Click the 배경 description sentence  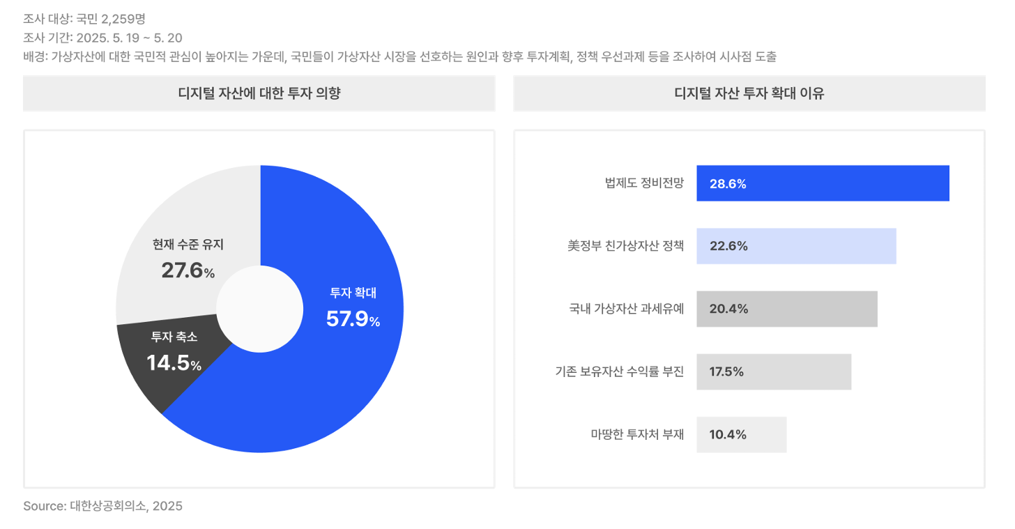(399, 56)
